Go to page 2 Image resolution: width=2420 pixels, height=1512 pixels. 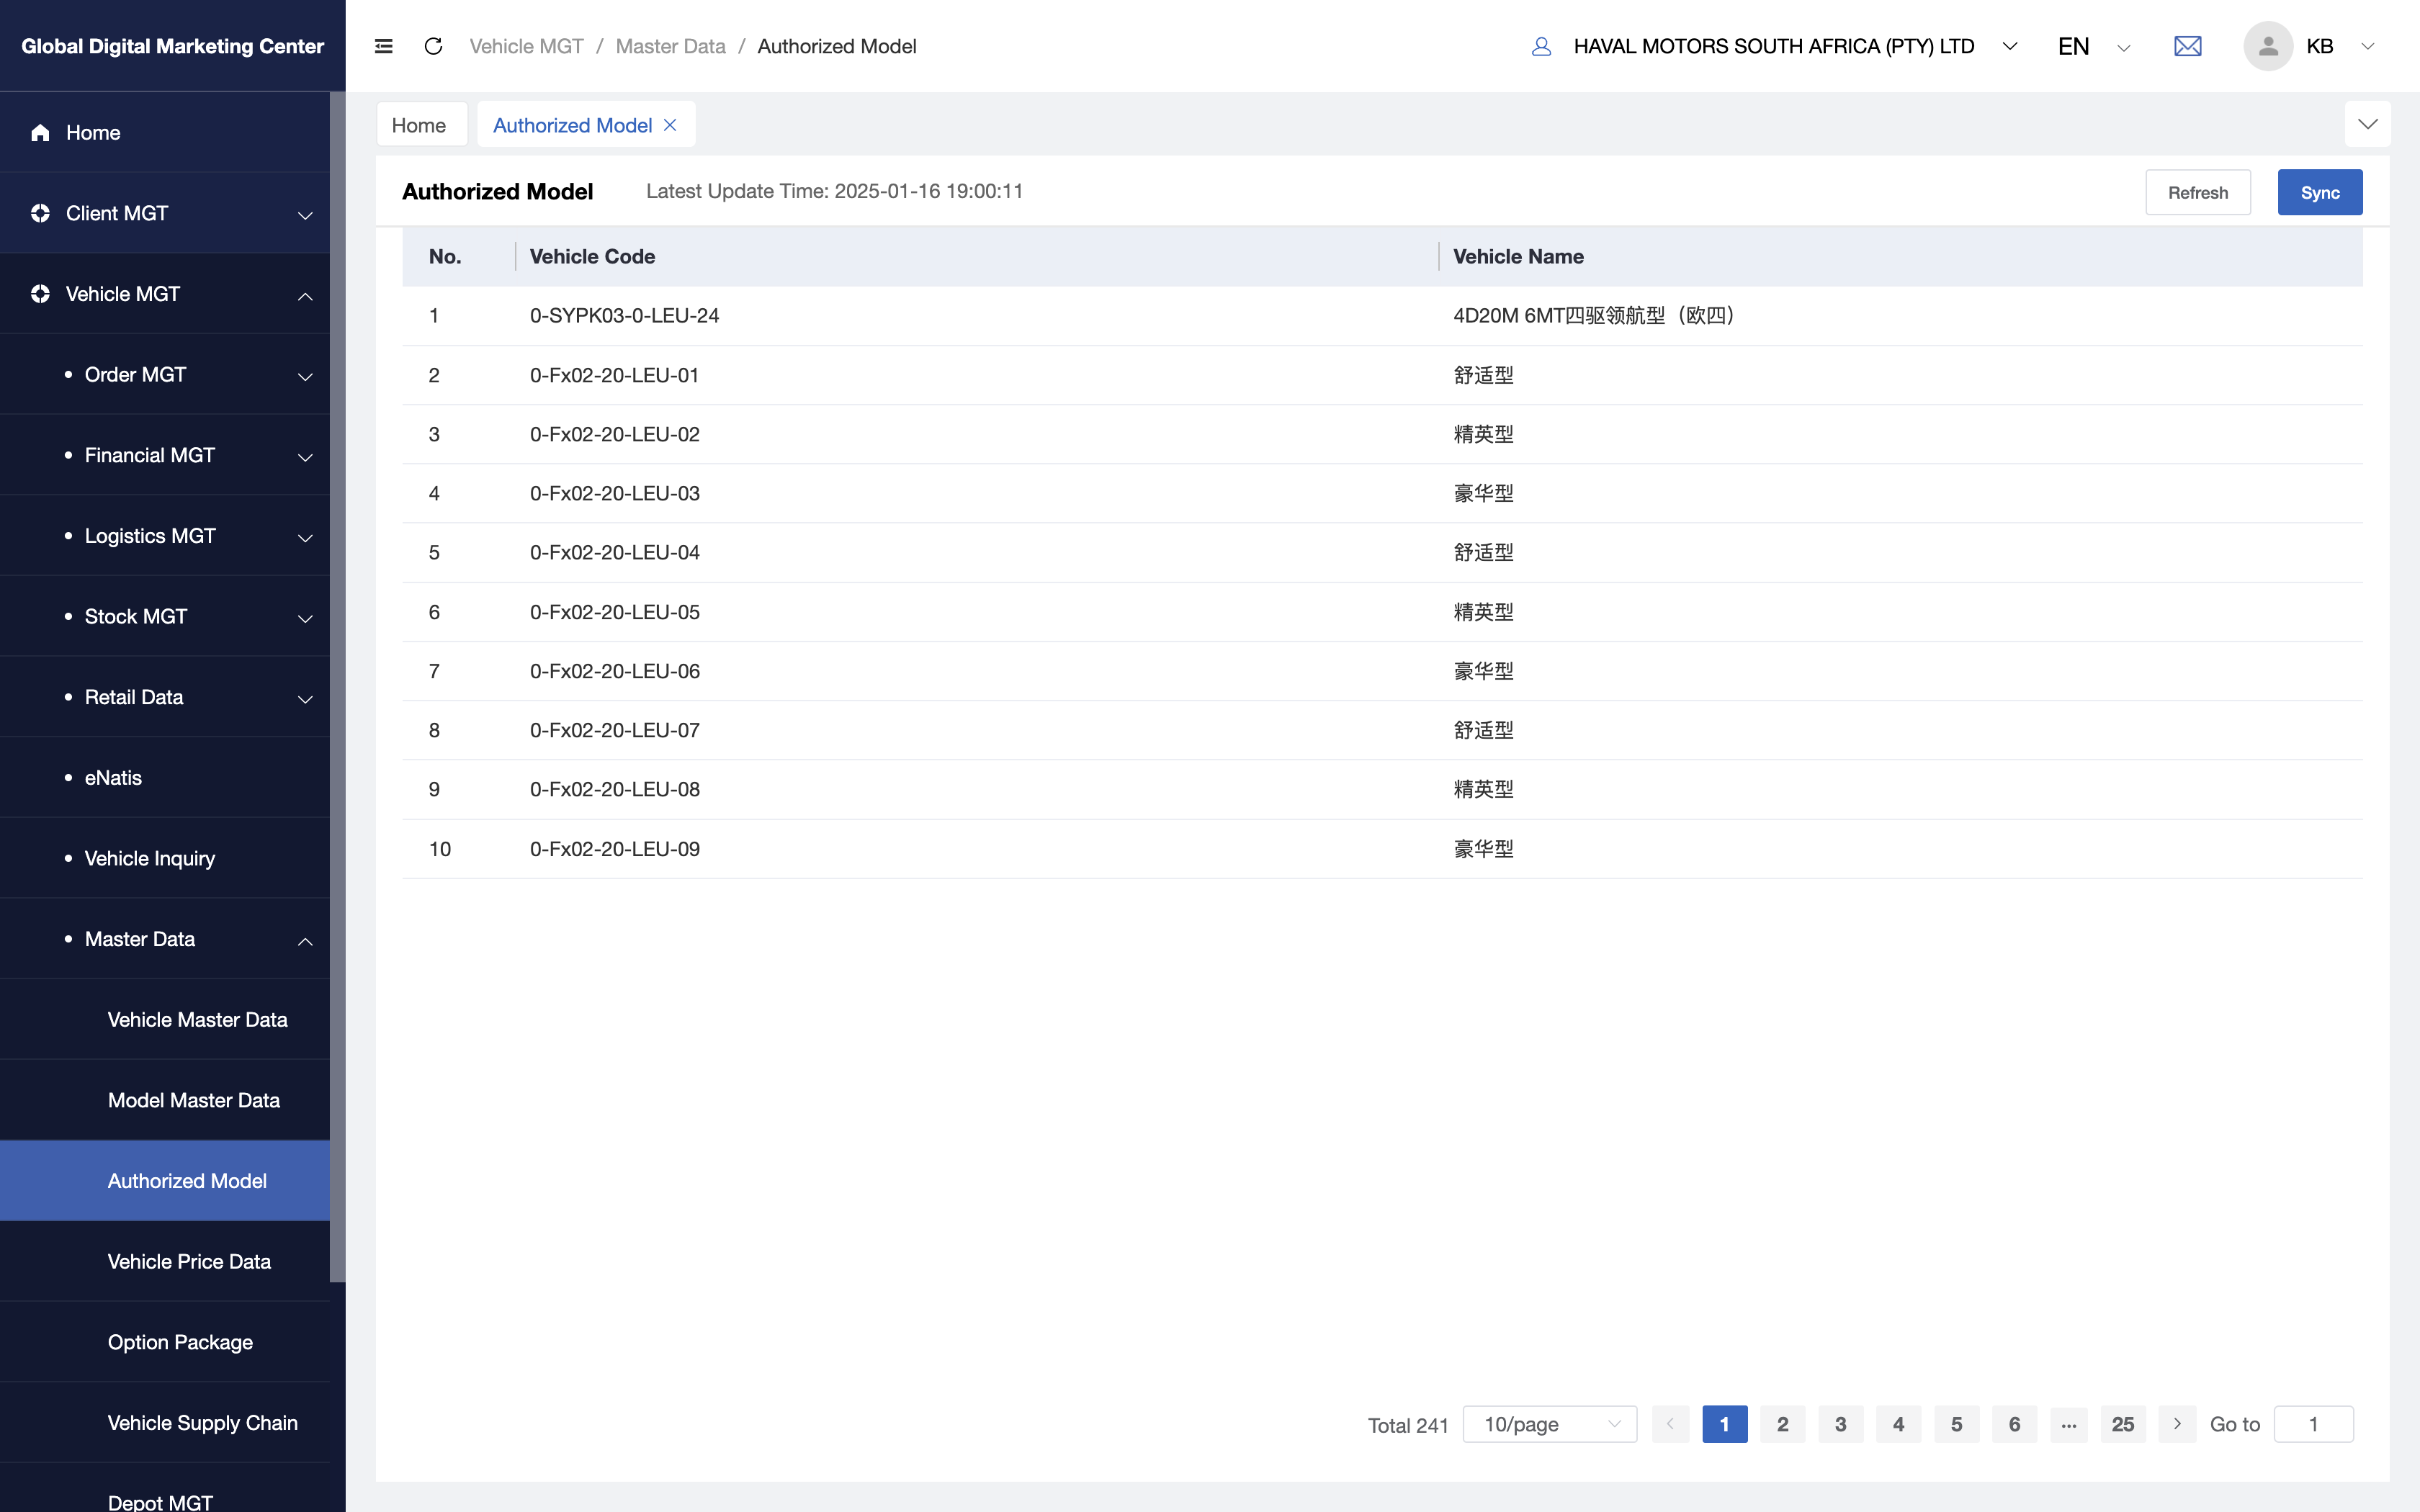pyautogui.click(x=1782, y=1424)
